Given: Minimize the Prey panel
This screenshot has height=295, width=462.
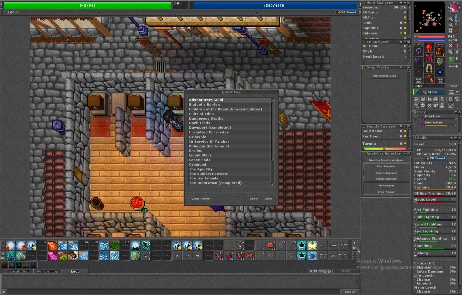Looking at the screenshot, I should (x=456, y=112).
